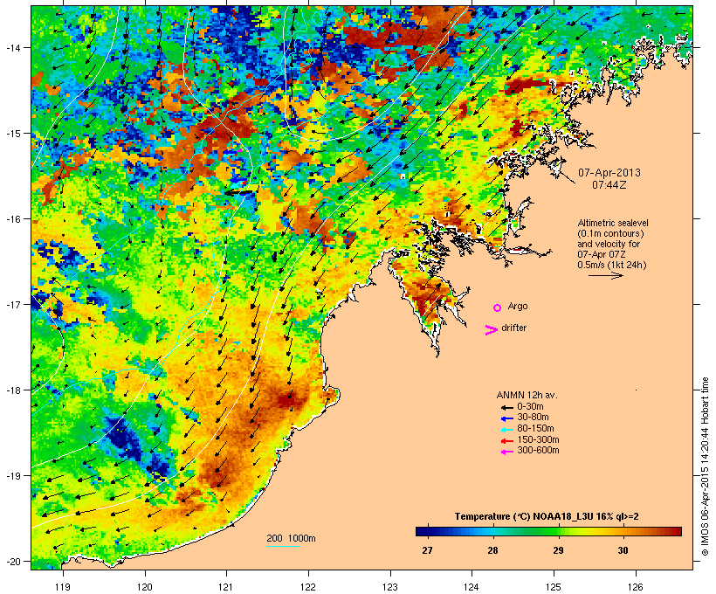Click the colorbar tick label 30
The width and height of the screenshot is (716, 594).
coord(623,550)
